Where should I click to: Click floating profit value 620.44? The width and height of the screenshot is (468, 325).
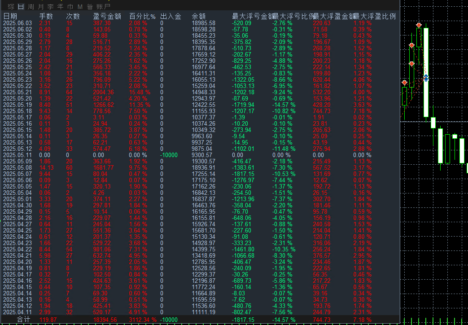pyautogui.click(x=322, y=80)
